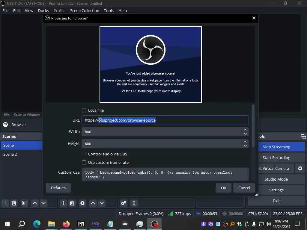Click into the Width value field
The image size is (307, 230).
coord(162,132)
